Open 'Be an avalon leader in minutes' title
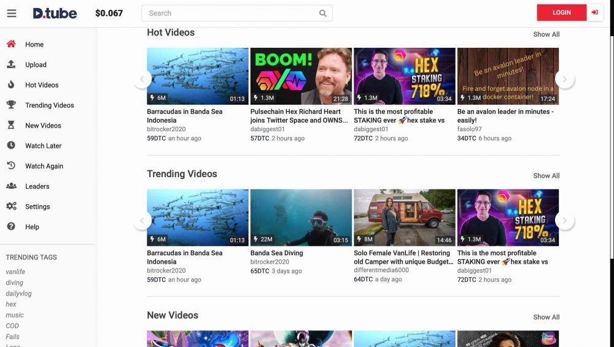This screenshot has height=347, width=614. tap(505, 116)
